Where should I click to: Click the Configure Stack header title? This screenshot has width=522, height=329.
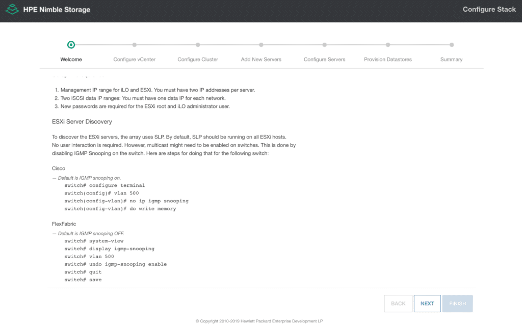point(489,9)
